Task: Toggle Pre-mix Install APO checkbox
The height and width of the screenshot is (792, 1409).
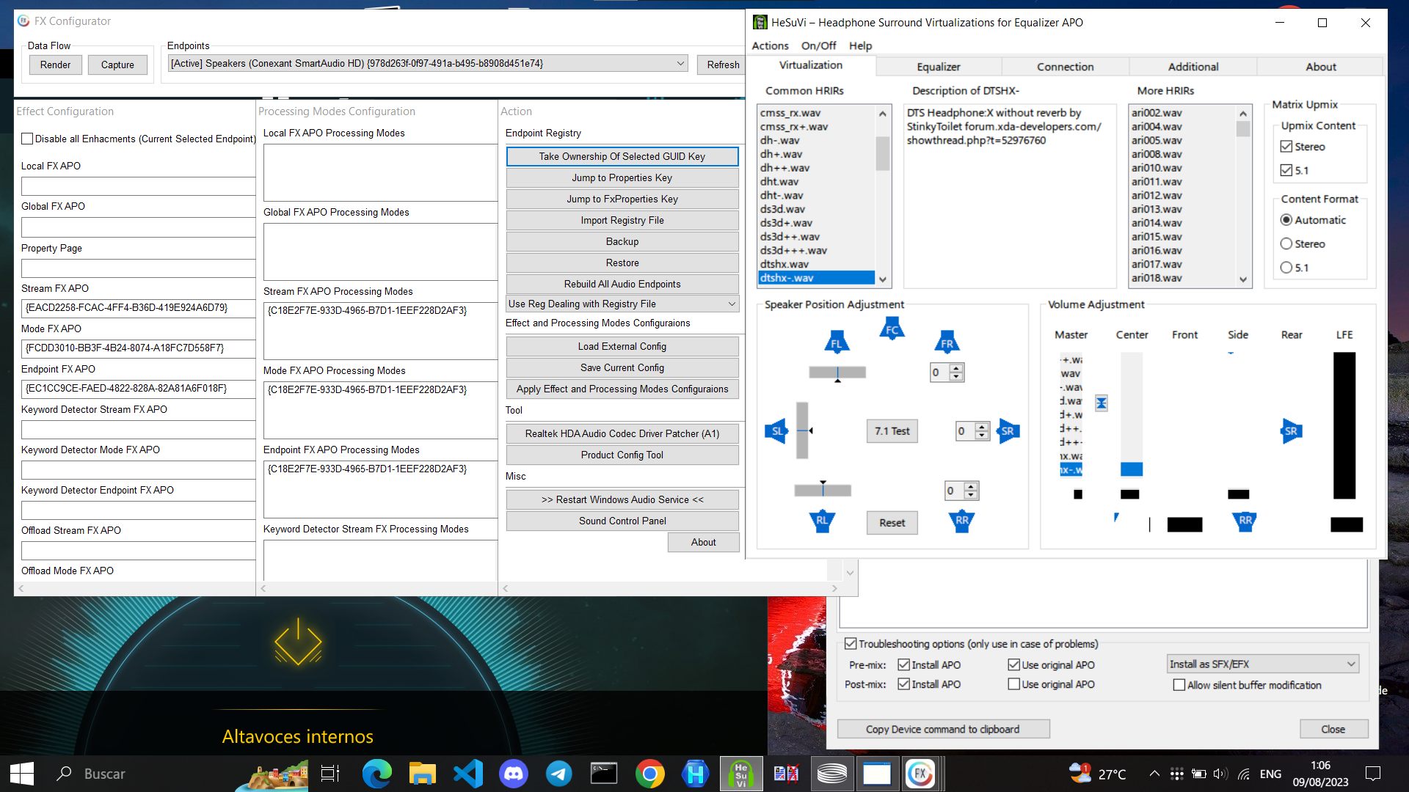Action: (x=904, y=665)
